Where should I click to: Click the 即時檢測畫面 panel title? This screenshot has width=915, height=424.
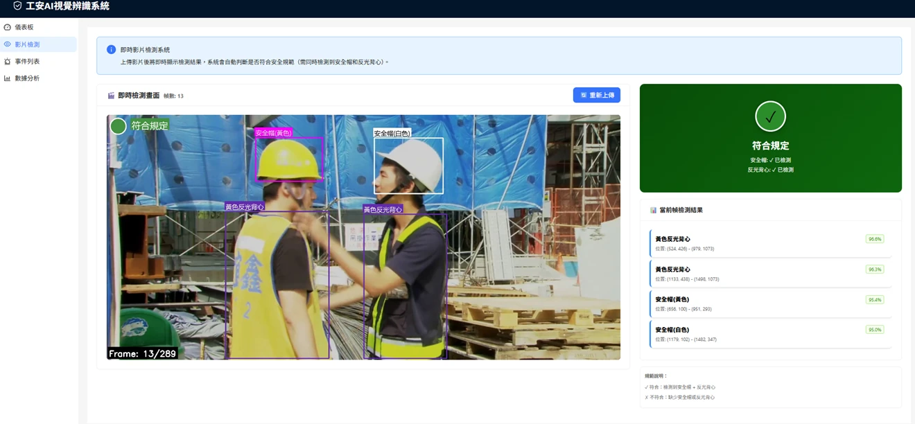click(x=139, y=96)
